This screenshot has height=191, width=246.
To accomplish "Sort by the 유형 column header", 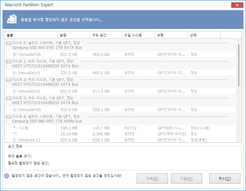I will (171, 35).
